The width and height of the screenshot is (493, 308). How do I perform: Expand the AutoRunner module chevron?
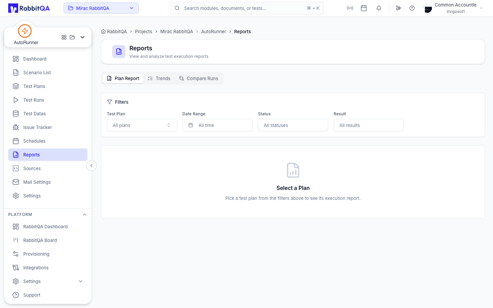[83, 37]
